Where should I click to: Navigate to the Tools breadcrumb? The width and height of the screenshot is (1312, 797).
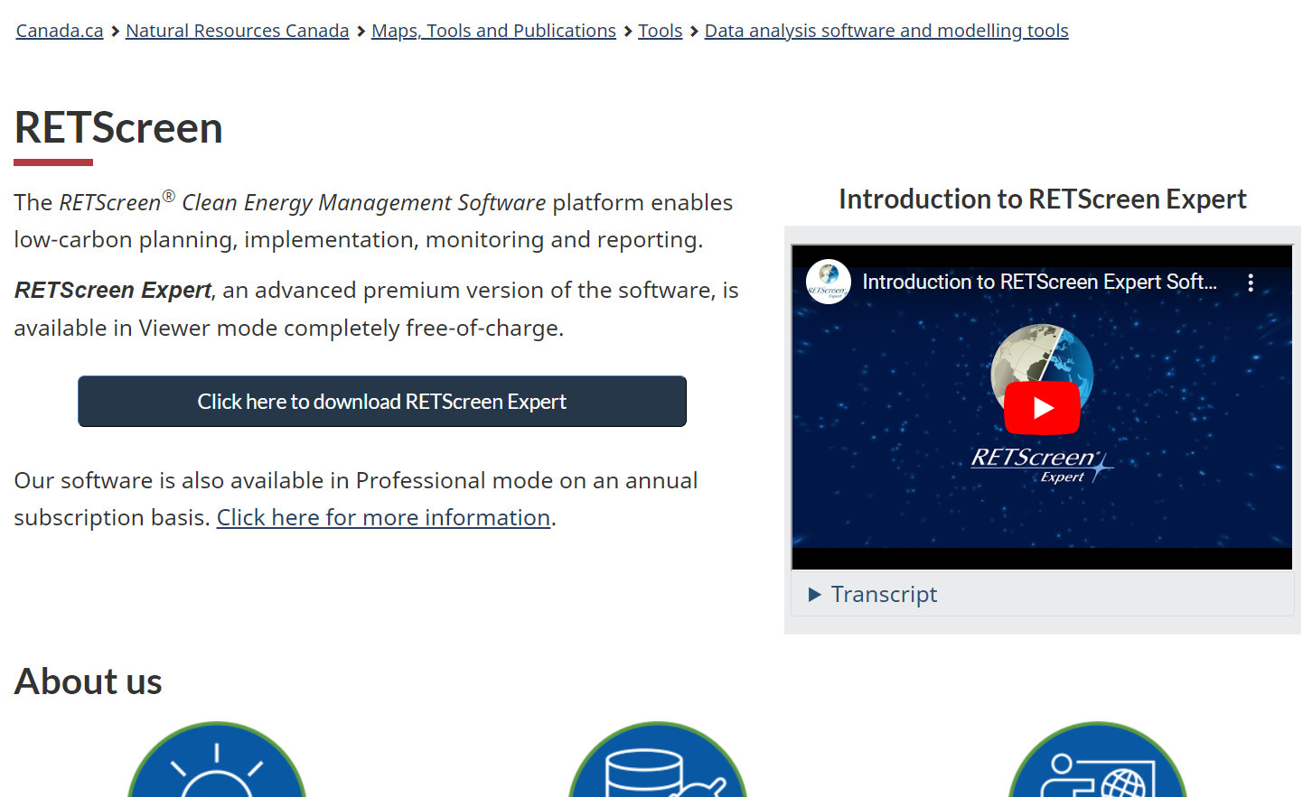point(660,31)
